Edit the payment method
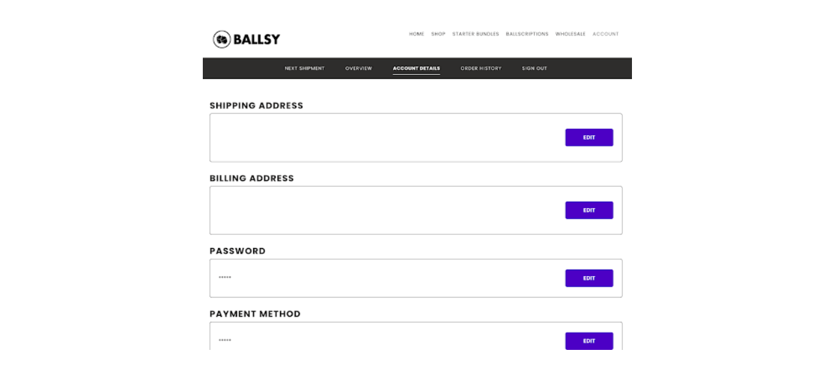The height and width of the screenshot is (376, 840). 589,341
